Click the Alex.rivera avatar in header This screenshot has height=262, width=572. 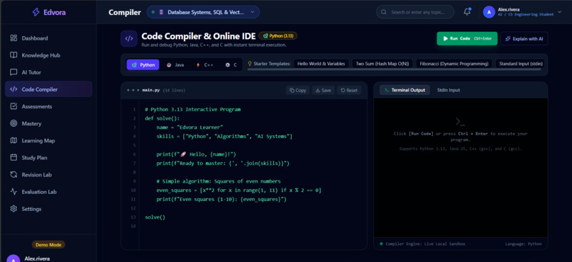[x=489, y=12]
